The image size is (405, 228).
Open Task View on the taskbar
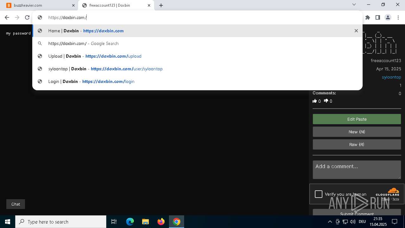point(114,222)
